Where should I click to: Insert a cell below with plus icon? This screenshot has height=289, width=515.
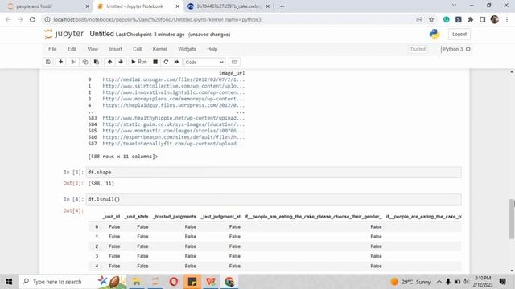[x=61, y=62]
